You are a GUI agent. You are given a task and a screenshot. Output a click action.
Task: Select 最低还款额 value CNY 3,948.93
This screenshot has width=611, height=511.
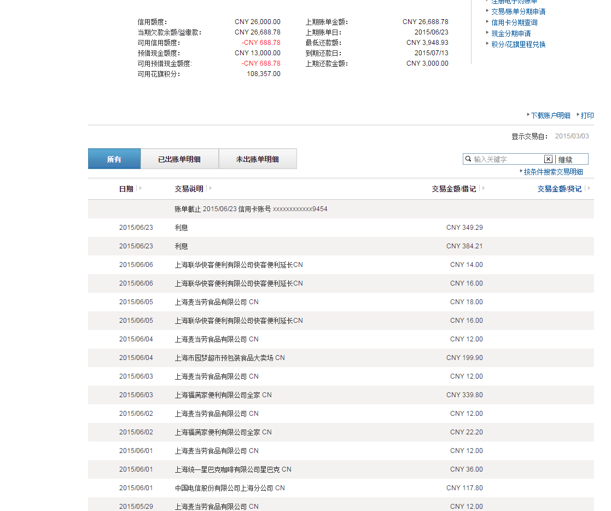point(427,43)
